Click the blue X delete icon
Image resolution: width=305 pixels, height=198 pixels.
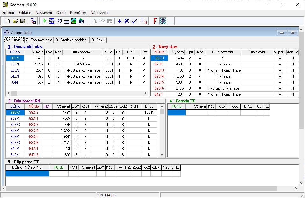(127, 21)
